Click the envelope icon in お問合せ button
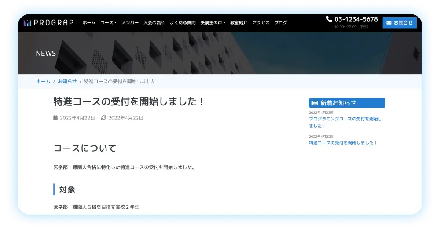The image size is (440, 231). tap(389, 23)
